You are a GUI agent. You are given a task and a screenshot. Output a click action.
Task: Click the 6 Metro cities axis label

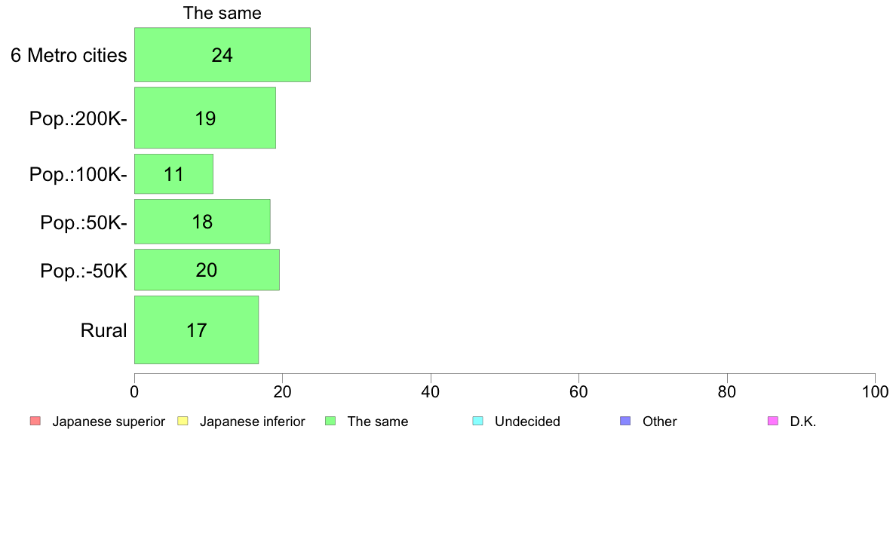tap(69, 56)
